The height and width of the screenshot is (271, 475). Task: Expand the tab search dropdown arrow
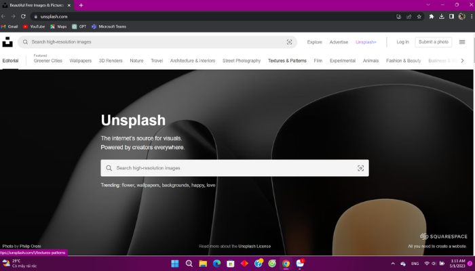[x=428, y=5]
